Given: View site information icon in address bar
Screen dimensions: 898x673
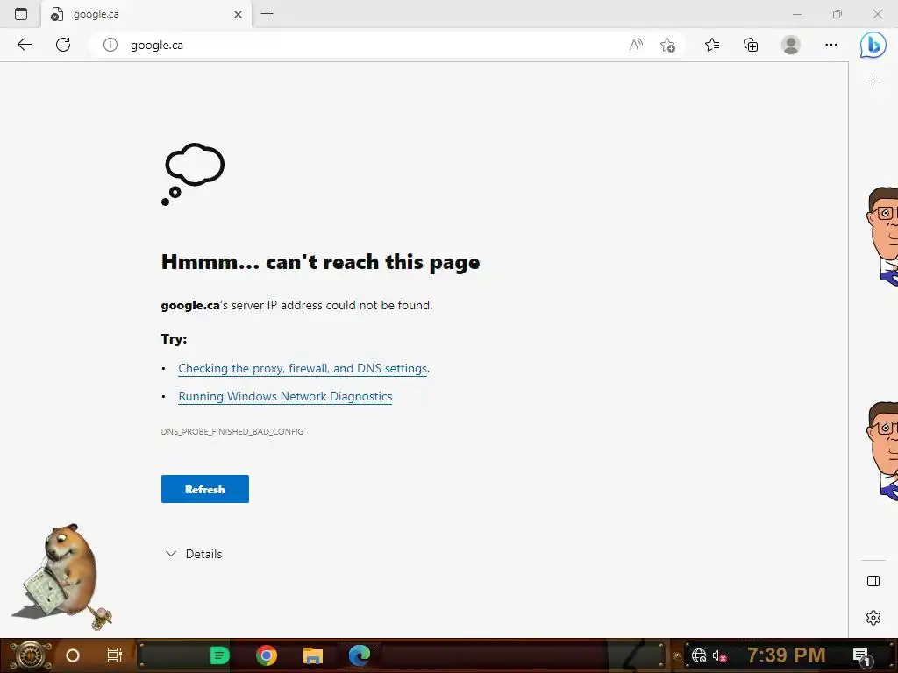Looking at the screenshot, I should tap(110, 45).
